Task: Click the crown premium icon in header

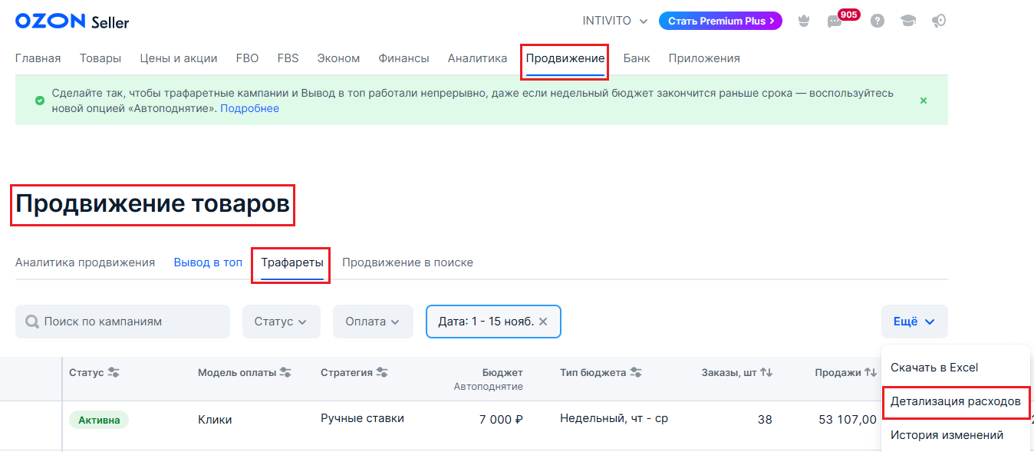Action: click(804, 21)
